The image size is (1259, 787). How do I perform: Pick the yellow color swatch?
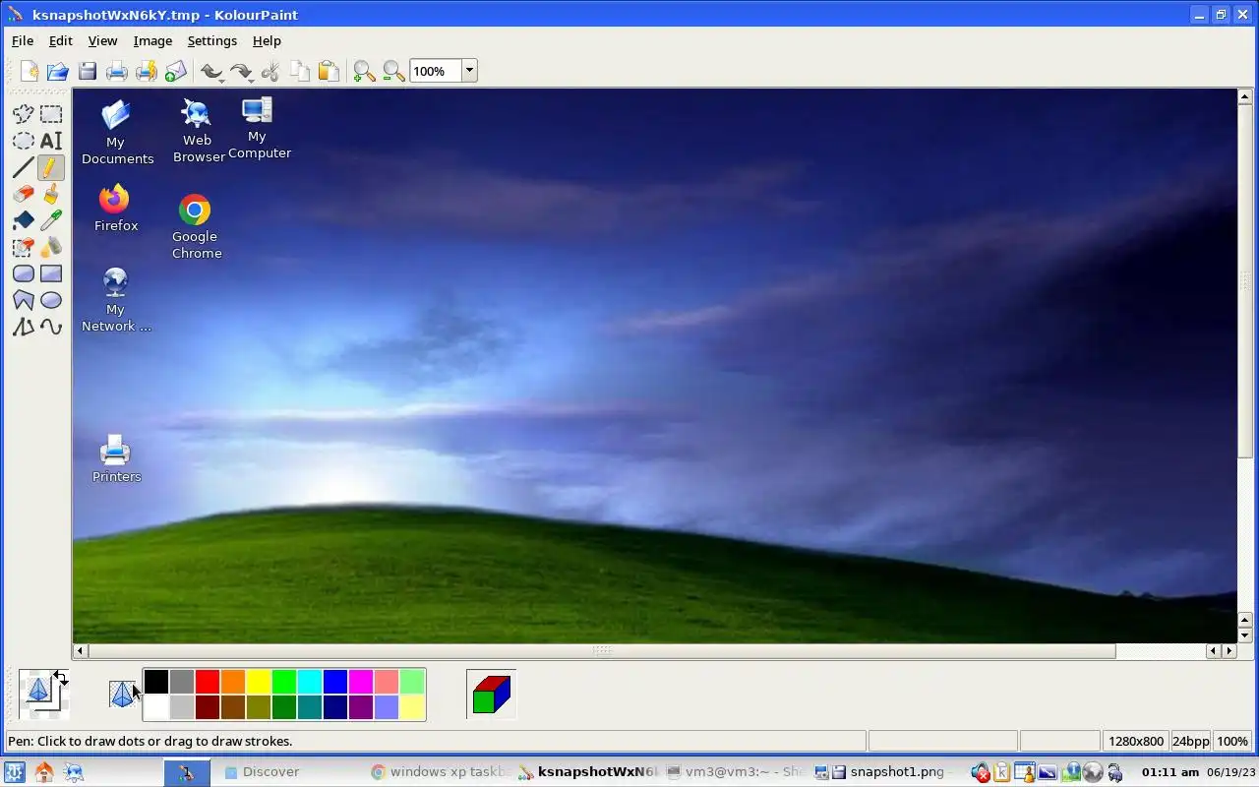(258, 681)
